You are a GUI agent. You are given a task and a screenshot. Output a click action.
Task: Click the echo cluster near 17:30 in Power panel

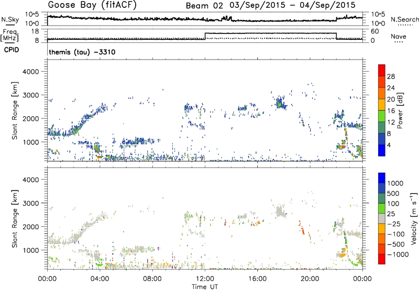point(280,103)
